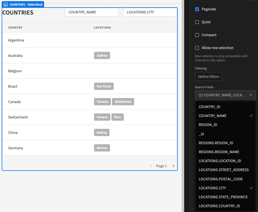Click the Sydney location tag
The height and width of the screenshot is (212, 258).
tap(102, 55)
